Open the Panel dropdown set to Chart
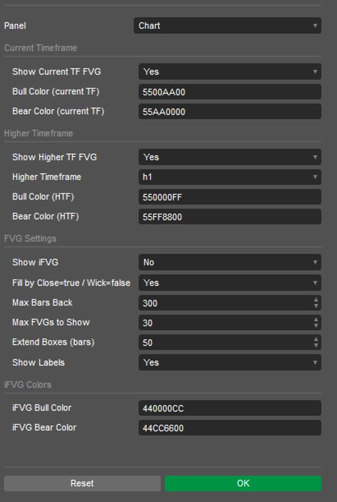This screenshot has height=502, width=337. [x=227, y=26]
